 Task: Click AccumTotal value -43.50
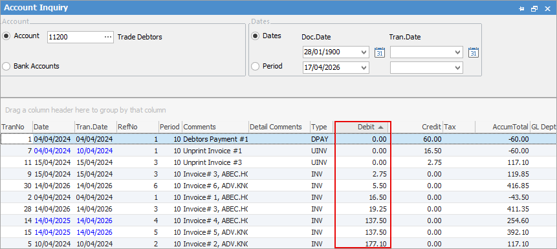click(519, 197)
